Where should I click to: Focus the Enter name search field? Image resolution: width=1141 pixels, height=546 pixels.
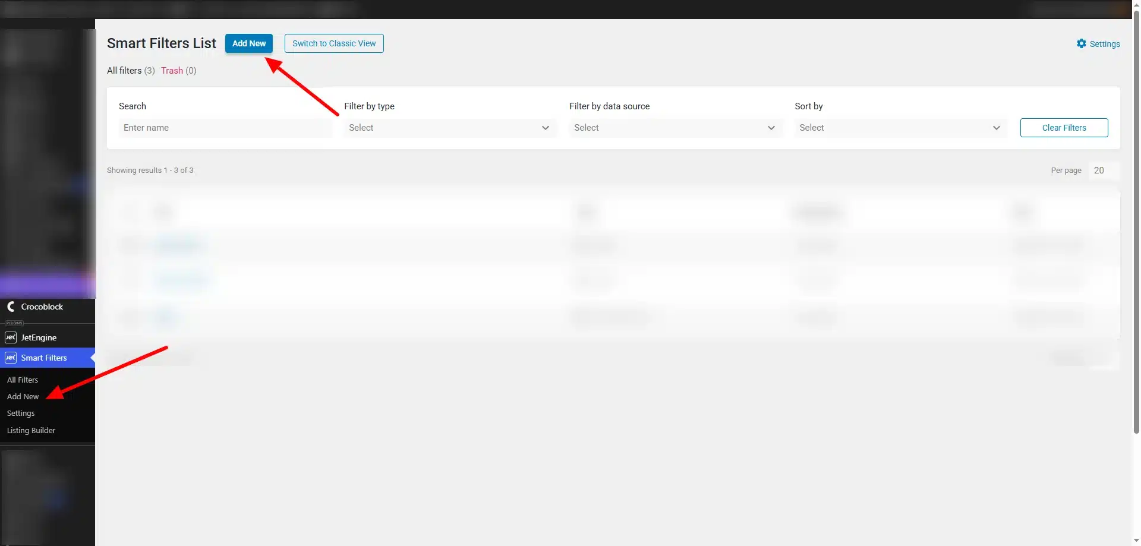click(225, 128)
